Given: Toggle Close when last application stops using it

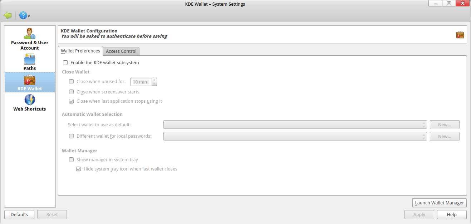Looking at the screenshot, I should (72, 101).
